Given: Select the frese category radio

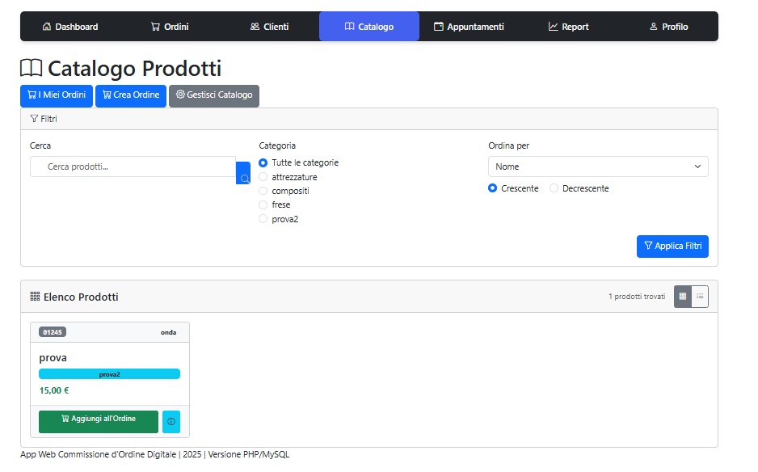Looking at the screenshot, I should [263, 205].
